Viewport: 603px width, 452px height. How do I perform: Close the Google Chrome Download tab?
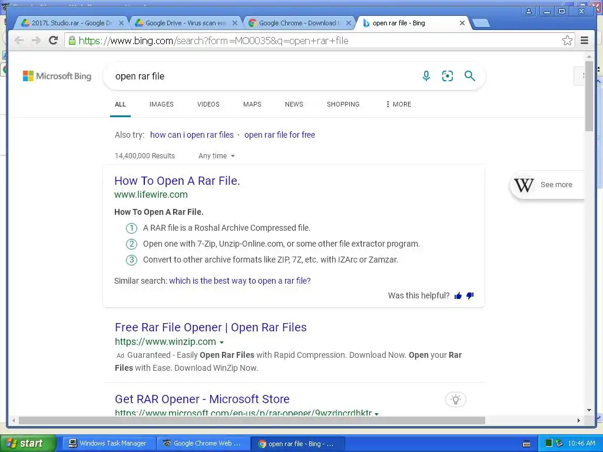pos(349,23)
